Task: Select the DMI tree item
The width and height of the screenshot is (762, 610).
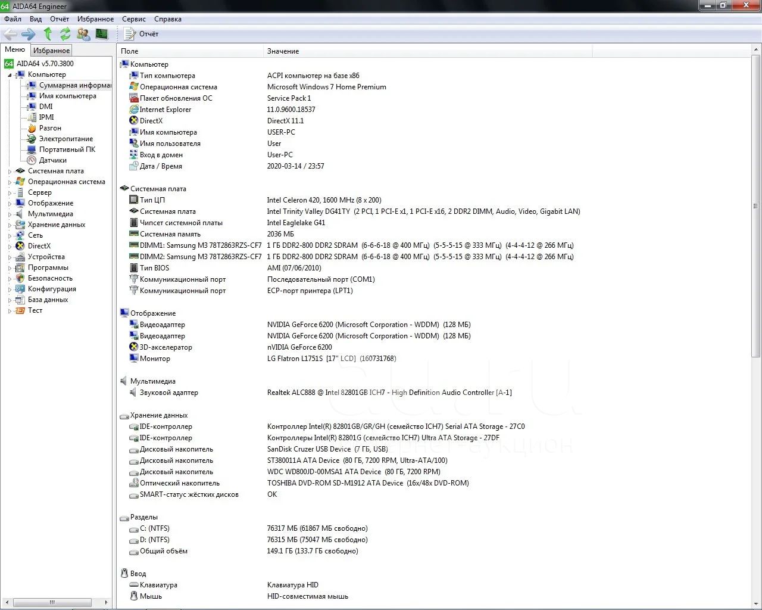Action: (x=46, y=107)
